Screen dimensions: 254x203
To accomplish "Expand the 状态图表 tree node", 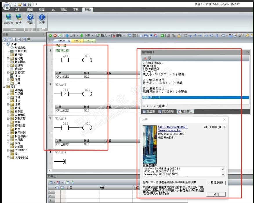I will [x=8, y=62].
